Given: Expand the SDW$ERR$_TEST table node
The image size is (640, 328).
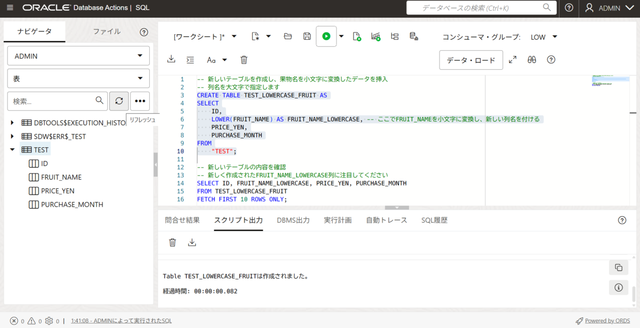Looking at the screenshot, I should pos(12,137).
